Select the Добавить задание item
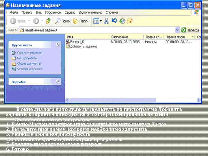 pos(84,47)
